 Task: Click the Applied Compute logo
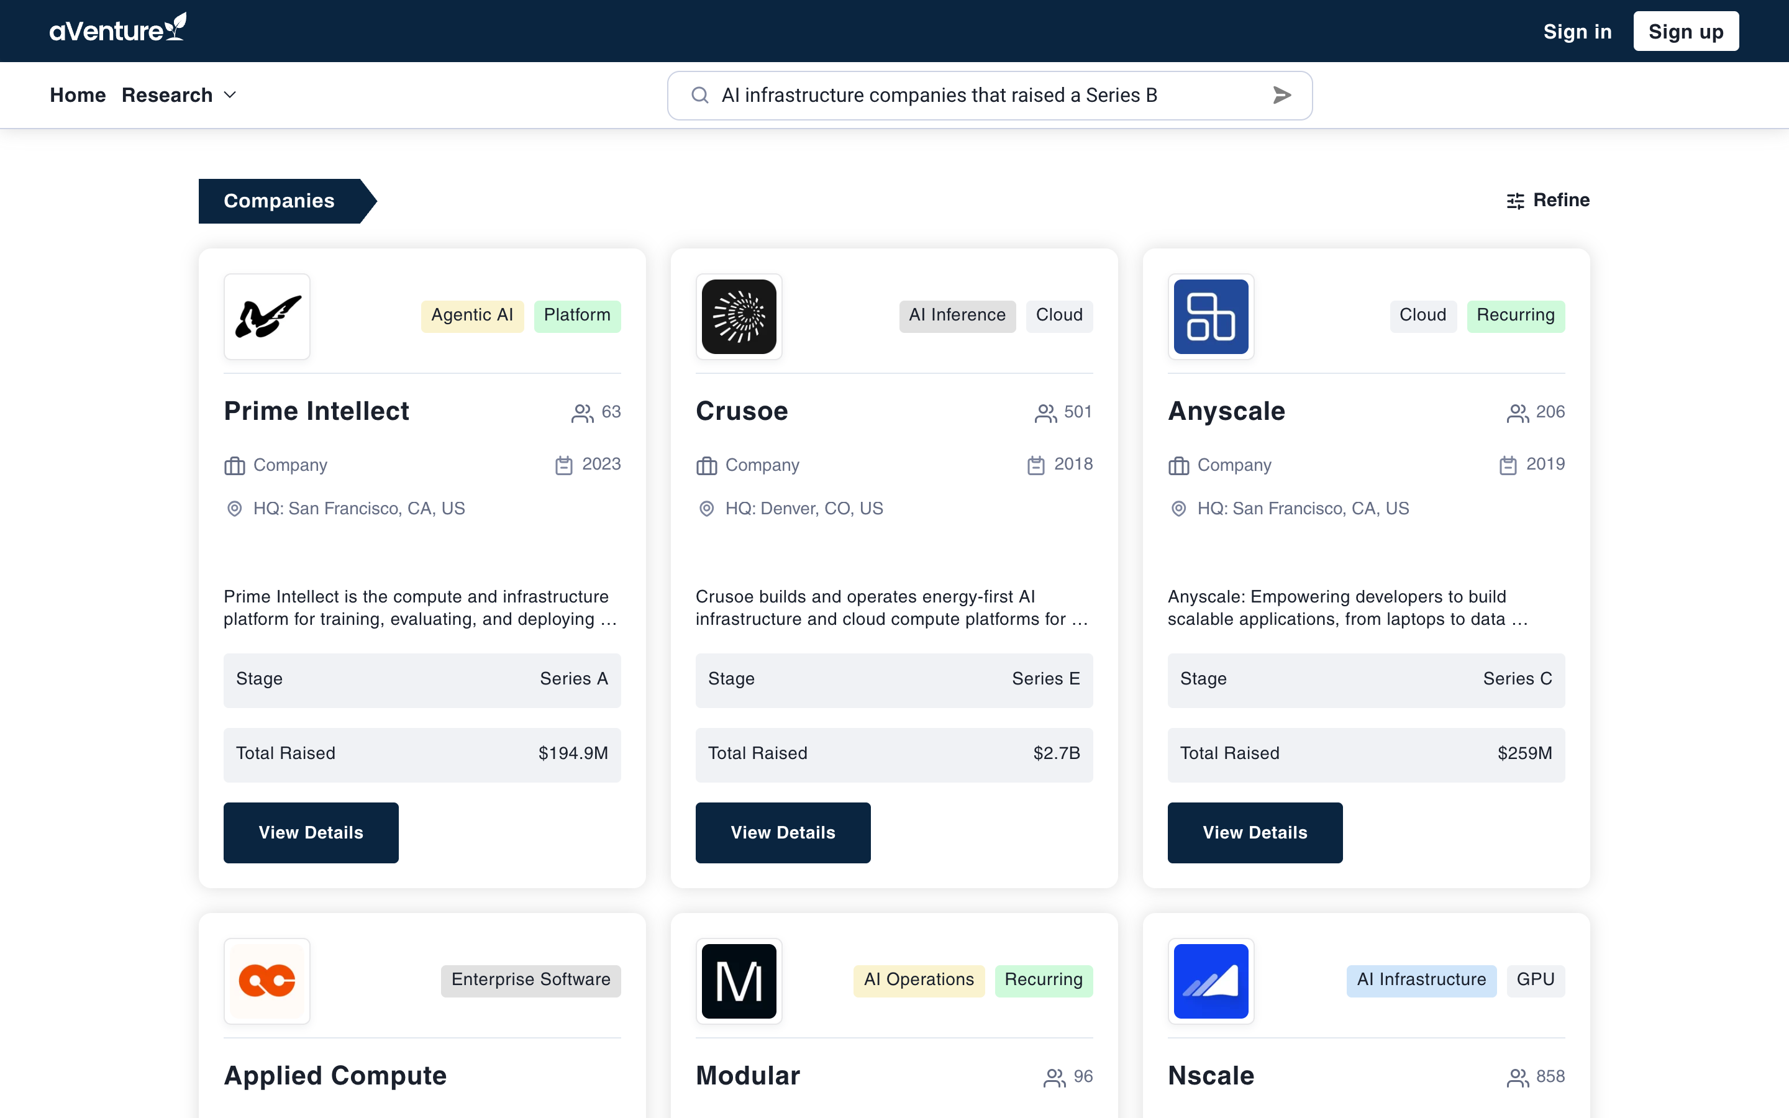point(267,981)
